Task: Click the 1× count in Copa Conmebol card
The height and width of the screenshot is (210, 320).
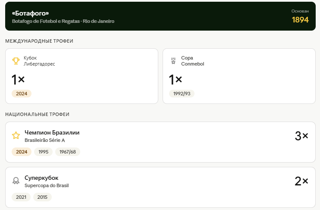Action: (175, 79)
